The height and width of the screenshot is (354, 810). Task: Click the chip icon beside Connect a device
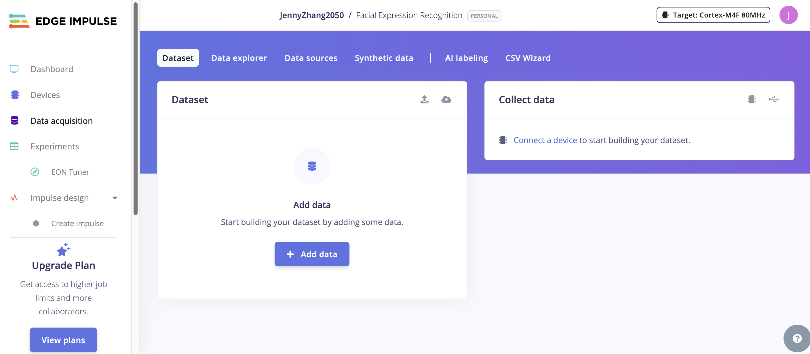pos(503,140)
